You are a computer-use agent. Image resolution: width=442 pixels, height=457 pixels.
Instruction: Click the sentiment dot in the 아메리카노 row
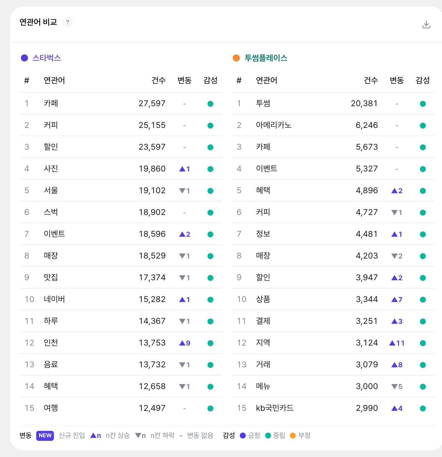tap(423, 125)
